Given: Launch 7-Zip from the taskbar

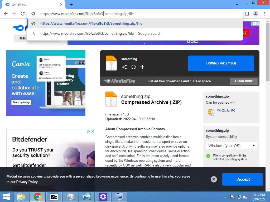Looking at the screenshot, I should pos(54,197).
